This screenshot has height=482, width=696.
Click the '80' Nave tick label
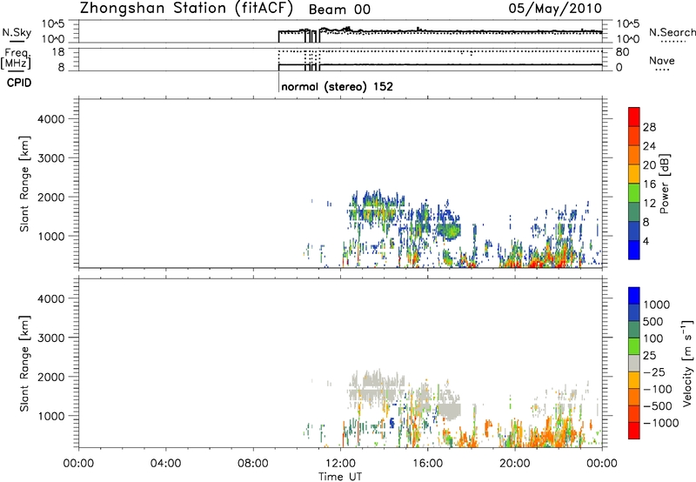coord(622,52)
